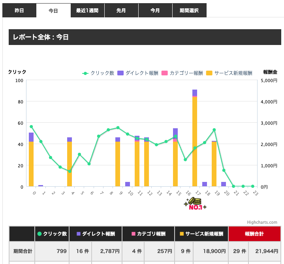This screenshot has width=284, height=264.
Task: Click the yellow bar at hour 4
Action: tap(70, 164)
